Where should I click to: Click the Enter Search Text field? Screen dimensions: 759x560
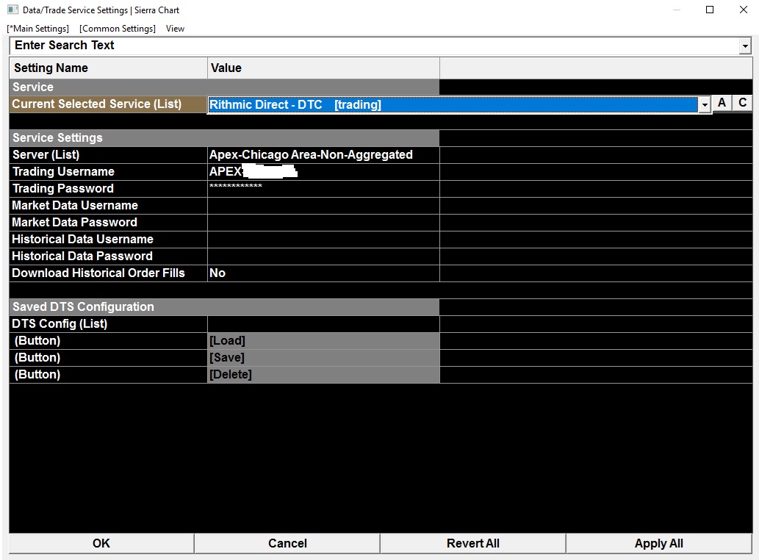pos(374,46)
